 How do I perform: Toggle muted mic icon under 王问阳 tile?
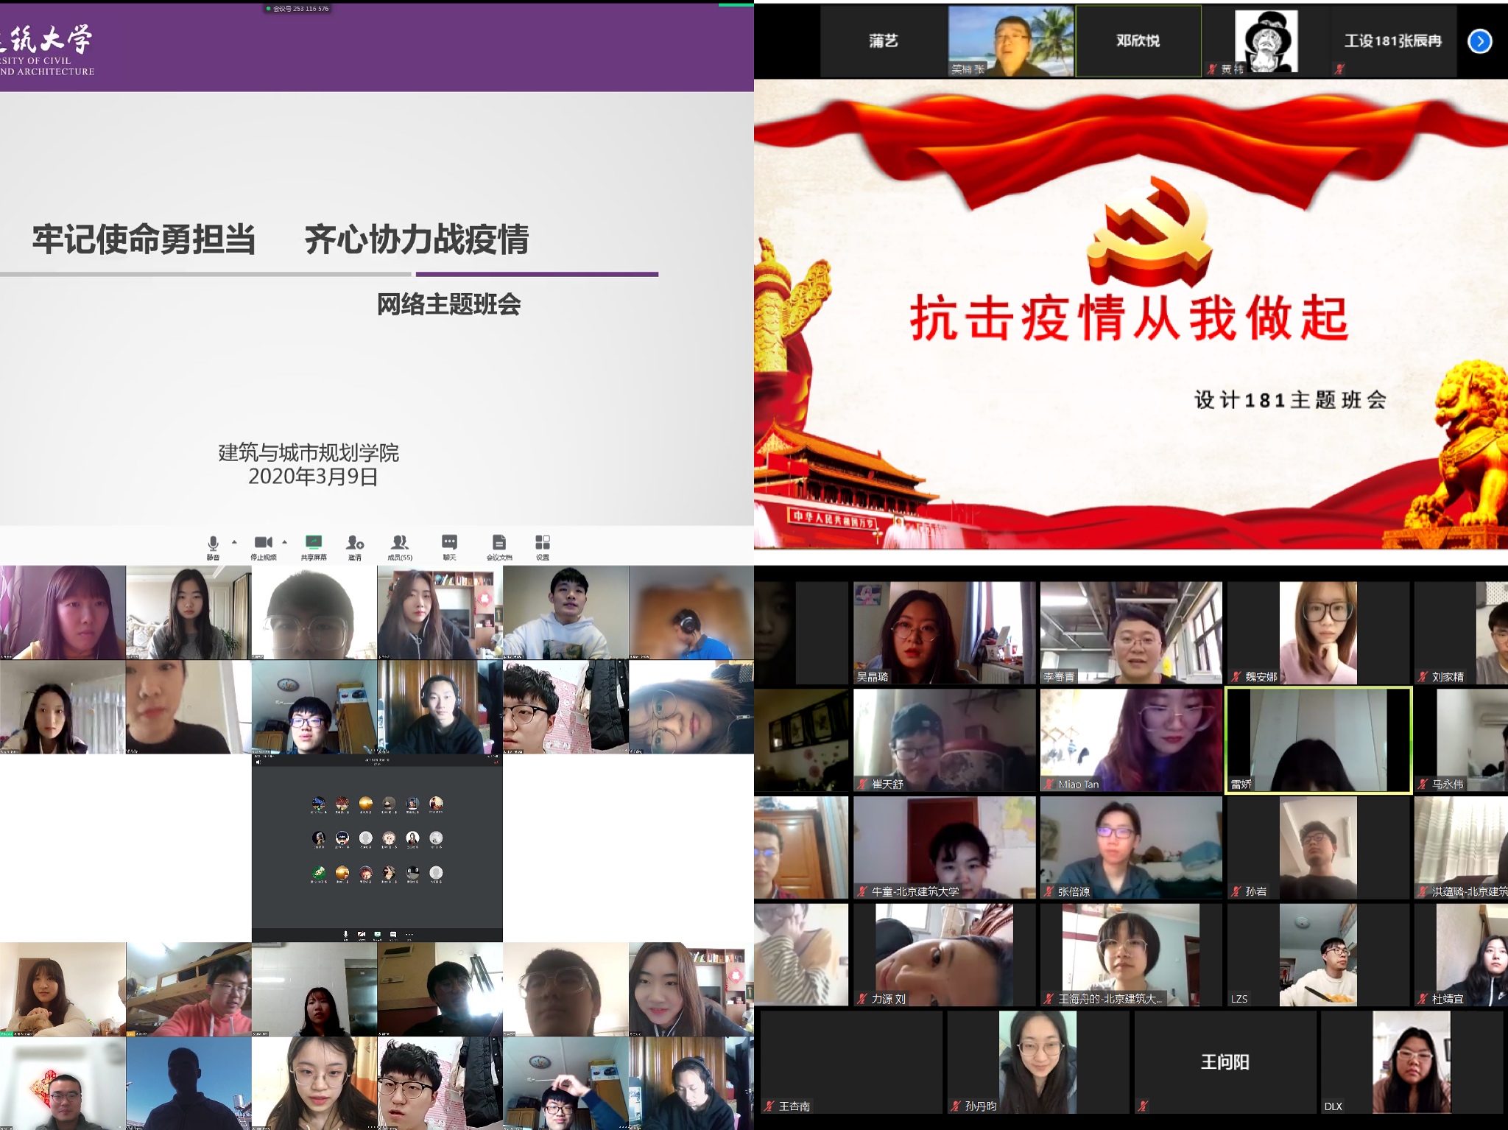coord(1143,1106)
